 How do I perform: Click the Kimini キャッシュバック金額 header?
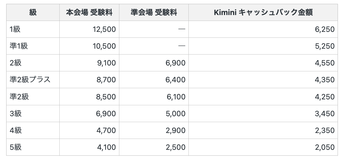point(263,12)
